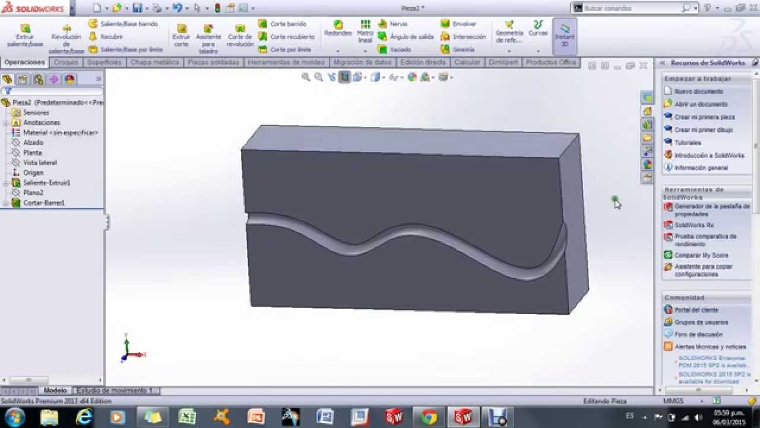
Task: Click Zoom to area icon
Action: tap(319, 77)
